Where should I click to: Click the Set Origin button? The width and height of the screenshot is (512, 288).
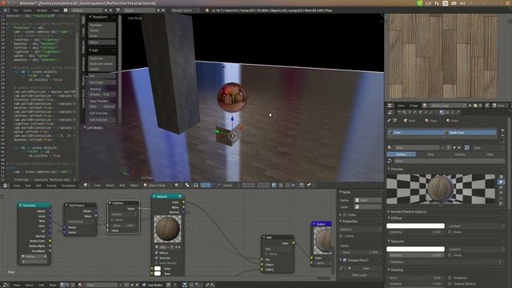click(x=102, y=82)
